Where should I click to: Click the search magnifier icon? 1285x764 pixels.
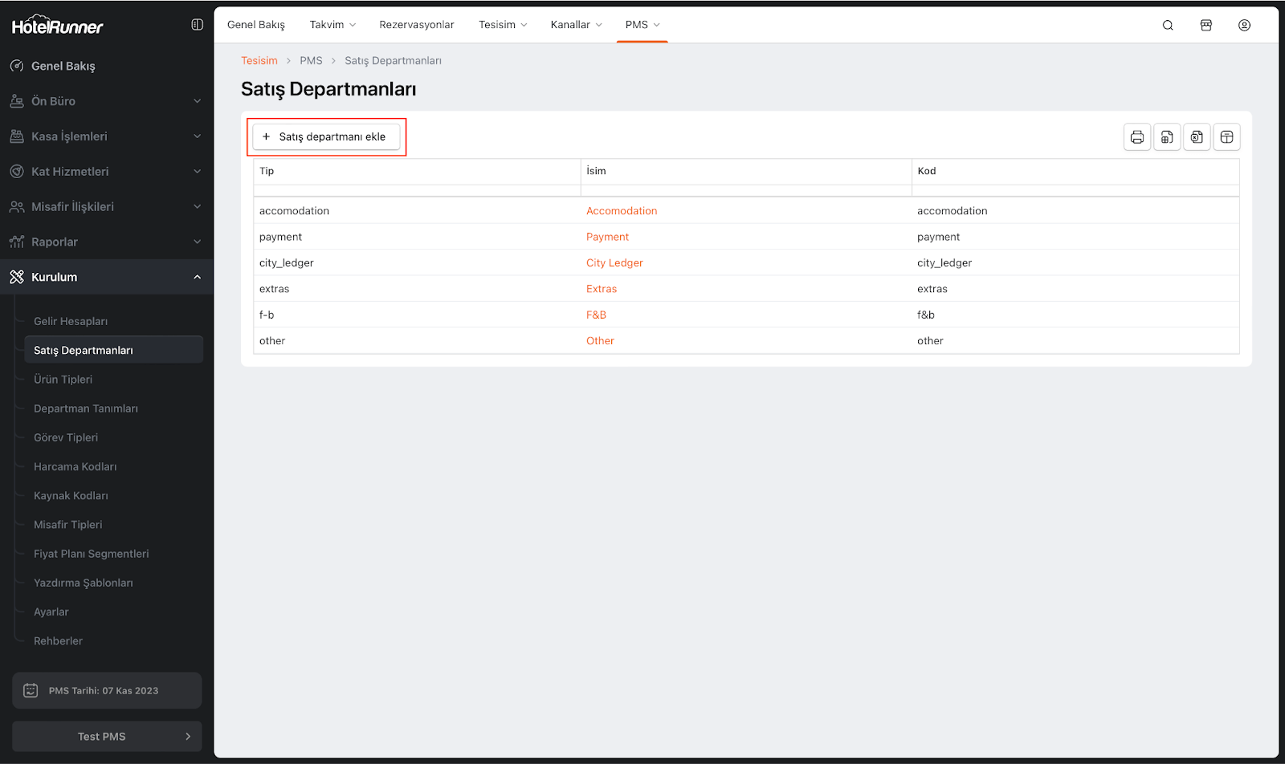pyautogui.click(x=1168, y=26)
